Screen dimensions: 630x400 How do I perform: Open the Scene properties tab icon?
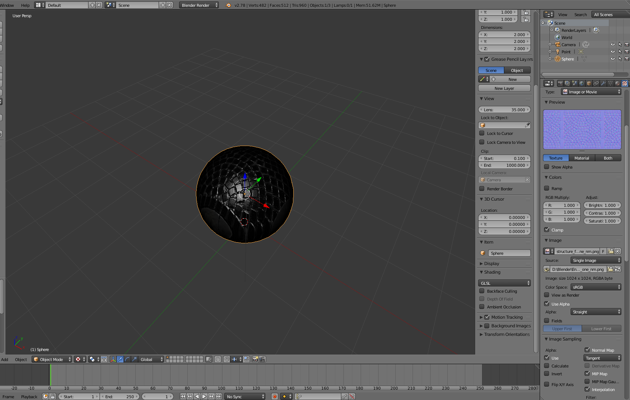574,83
